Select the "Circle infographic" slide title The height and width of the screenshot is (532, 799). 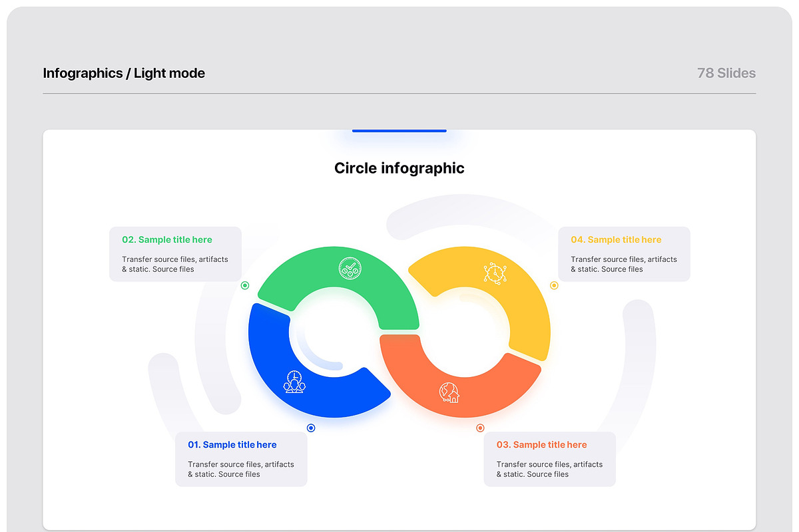[400, 168]
